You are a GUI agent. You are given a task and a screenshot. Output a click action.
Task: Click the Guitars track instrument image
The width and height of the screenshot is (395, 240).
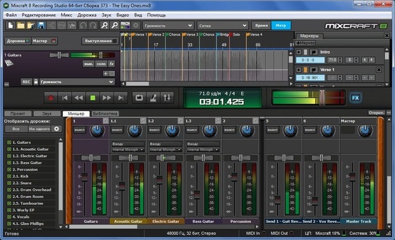(9, 63)
